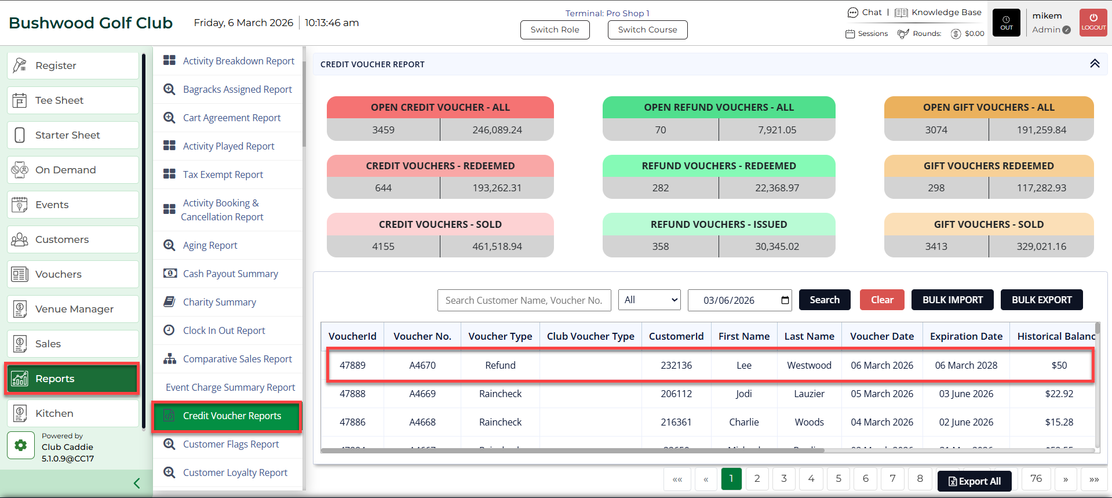This screenshot has width=1112, height=498.
Task: Open Cash Payout Summary report
Action: (230, 274)
